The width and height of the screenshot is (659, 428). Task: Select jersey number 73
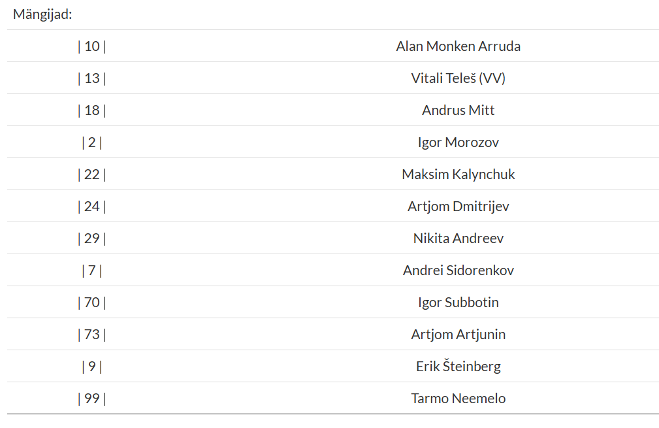92,335
